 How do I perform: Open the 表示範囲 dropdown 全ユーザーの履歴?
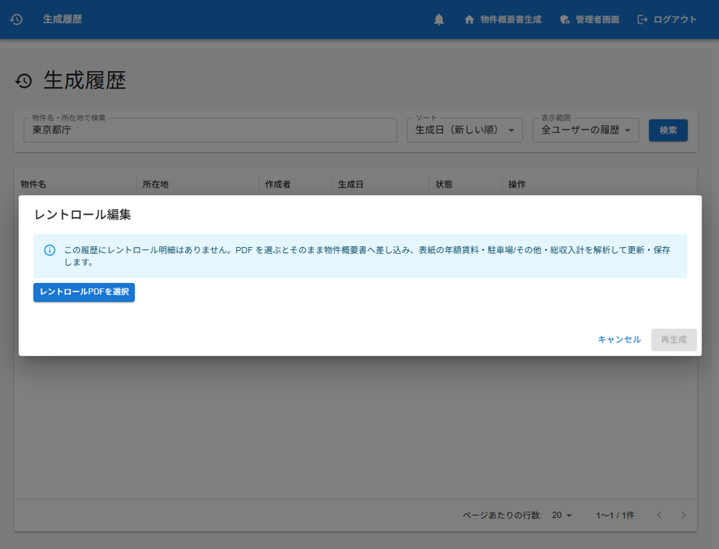586,130
